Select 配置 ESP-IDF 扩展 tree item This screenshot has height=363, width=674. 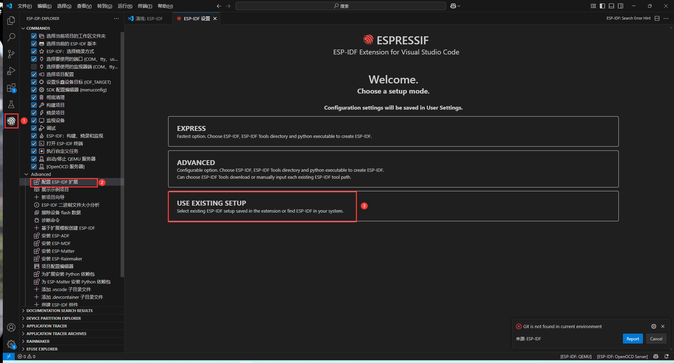(72, 182)
